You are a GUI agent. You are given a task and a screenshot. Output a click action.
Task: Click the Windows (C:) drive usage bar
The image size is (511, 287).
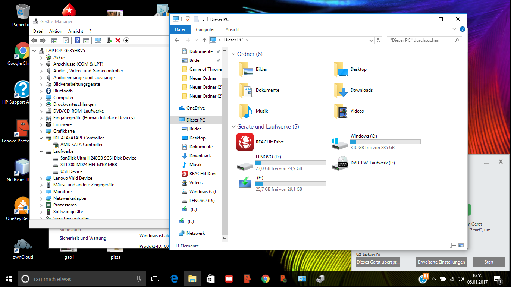click(385, 142)
